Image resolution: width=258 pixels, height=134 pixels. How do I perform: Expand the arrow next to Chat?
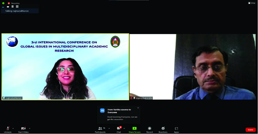click(124, 128)
